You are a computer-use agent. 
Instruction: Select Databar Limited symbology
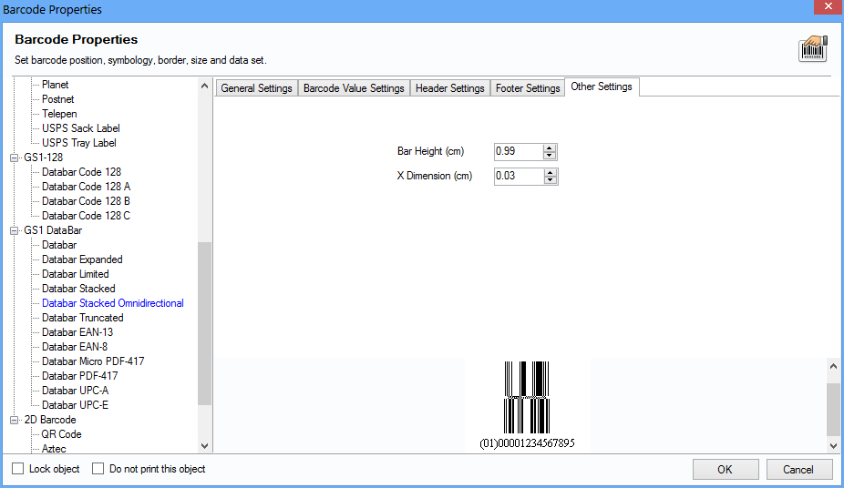[76, 274]
